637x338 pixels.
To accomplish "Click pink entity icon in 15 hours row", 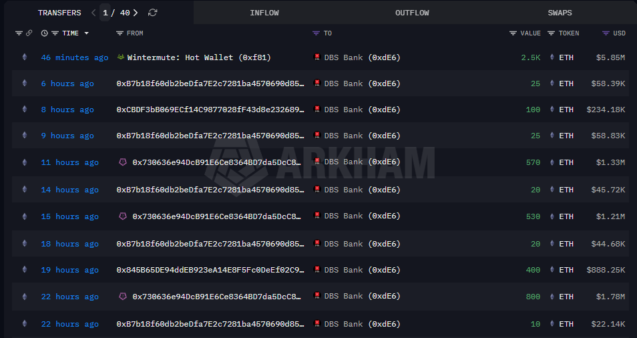I will 123,216.
